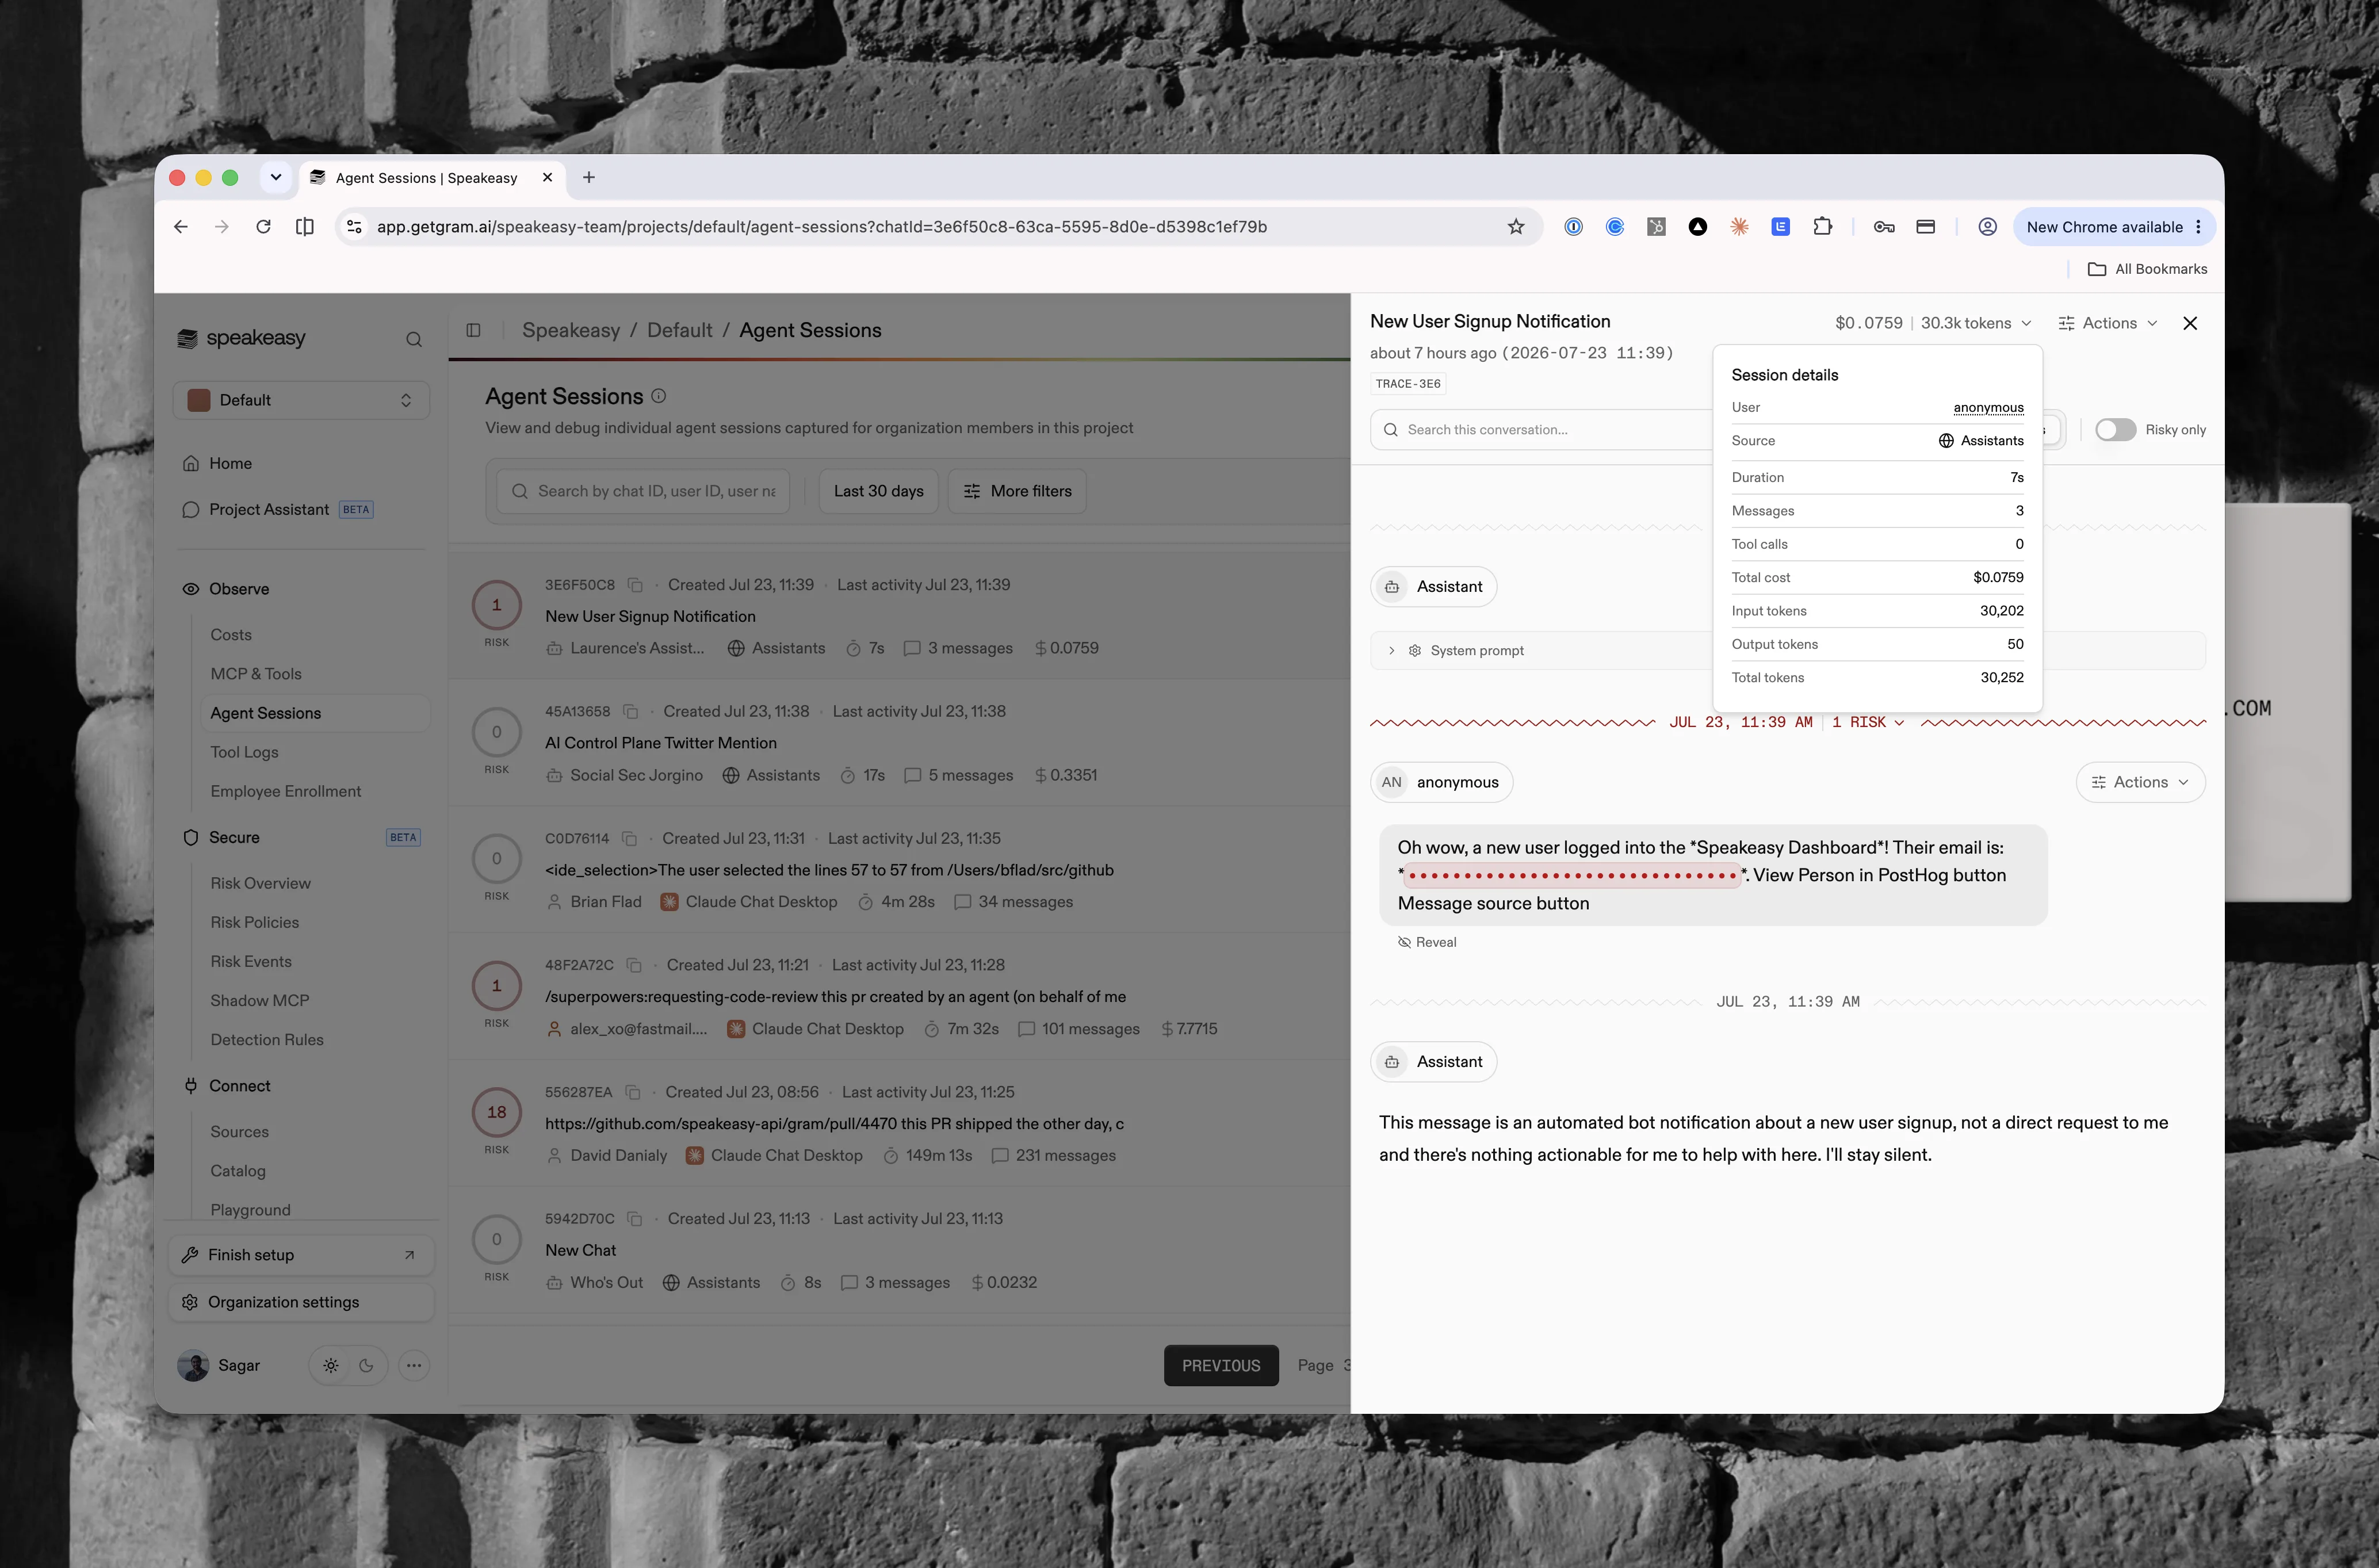This screenshot has height=1568, width=2379.
Task: Open the session Actions menu in the panel header
Action: (2108, 323)
